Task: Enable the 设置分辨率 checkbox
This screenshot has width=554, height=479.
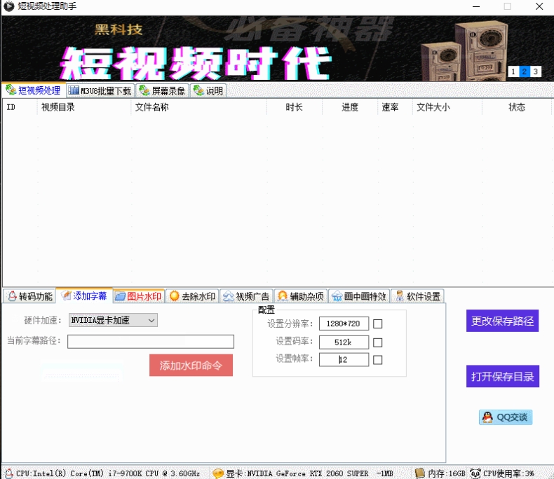Action: tap(378, 324)
